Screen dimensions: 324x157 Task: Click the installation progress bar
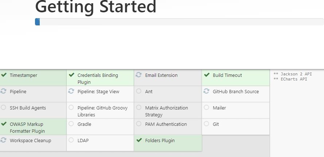(179, 22)
